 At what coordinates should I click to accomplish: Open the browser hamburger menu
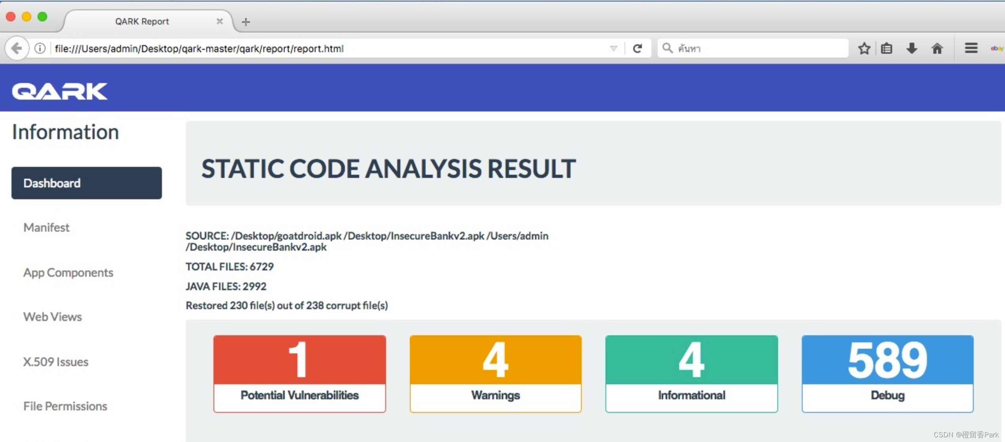point(971,48)
